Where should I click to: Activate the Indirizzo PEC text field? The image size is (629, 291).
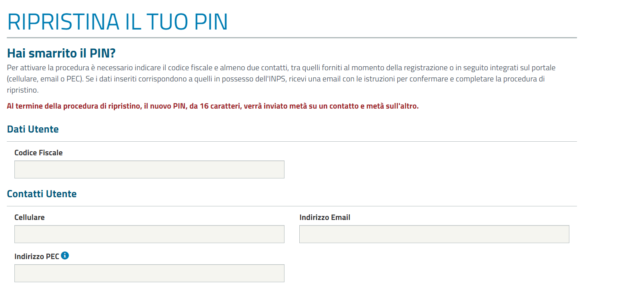point(149,273)
